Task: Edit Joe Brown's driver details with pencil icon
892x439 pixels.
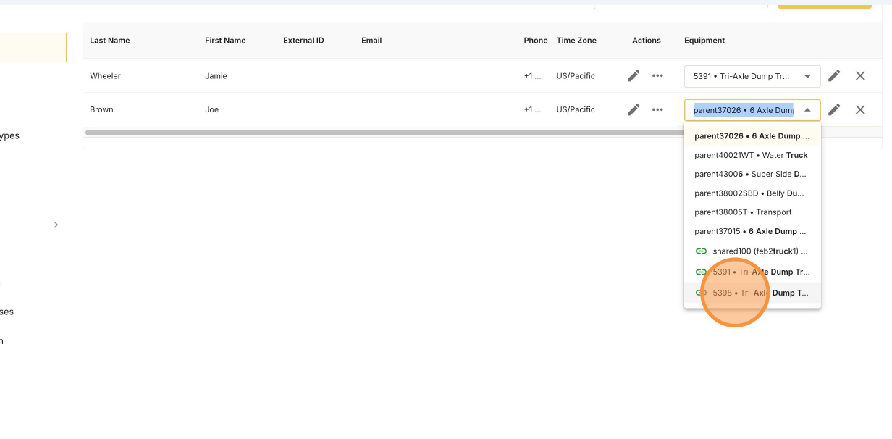Action: click(634, 109)
